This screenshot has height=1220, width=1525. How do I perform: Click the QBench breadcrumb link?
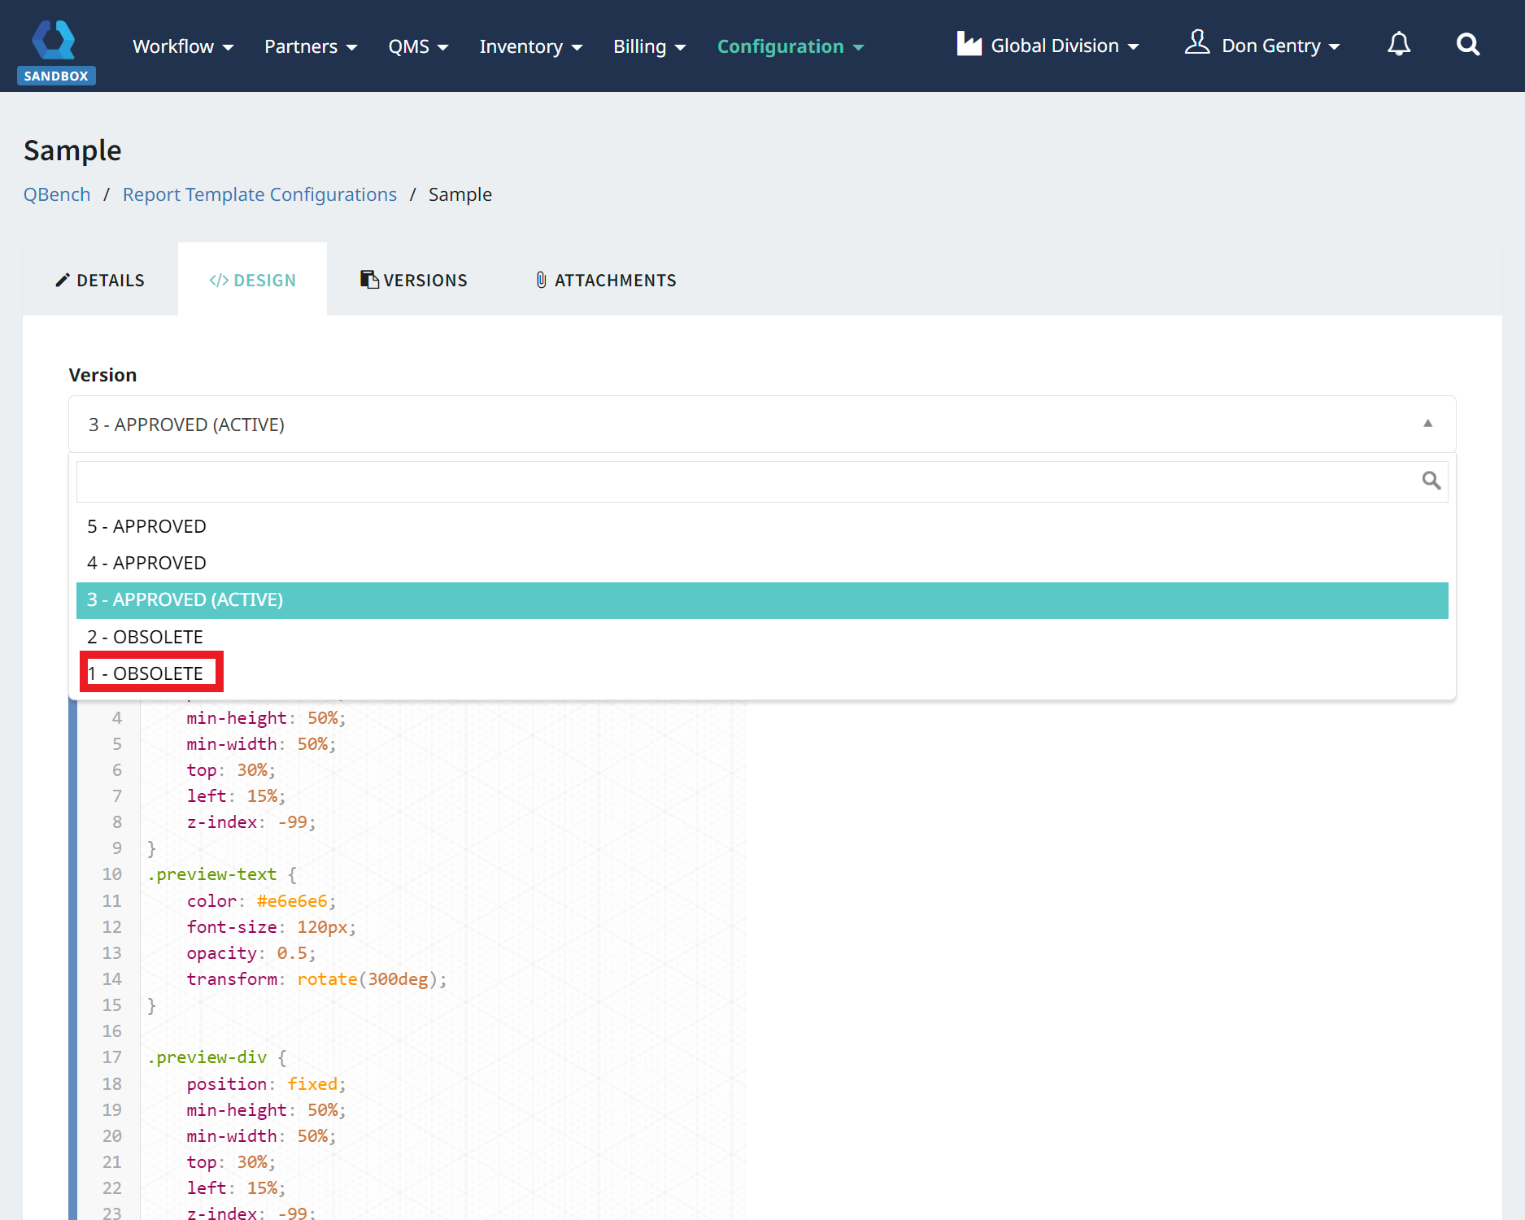click(57, 194)
